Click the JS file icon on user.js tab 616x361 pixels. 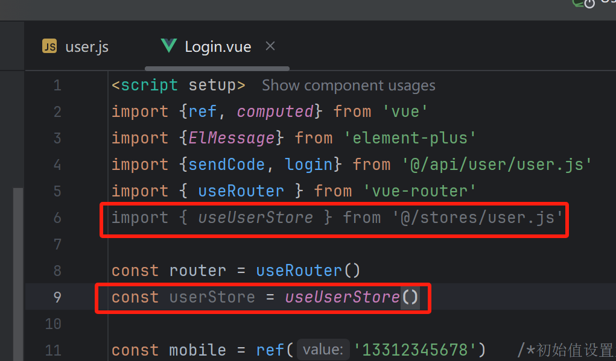point(49,46)
